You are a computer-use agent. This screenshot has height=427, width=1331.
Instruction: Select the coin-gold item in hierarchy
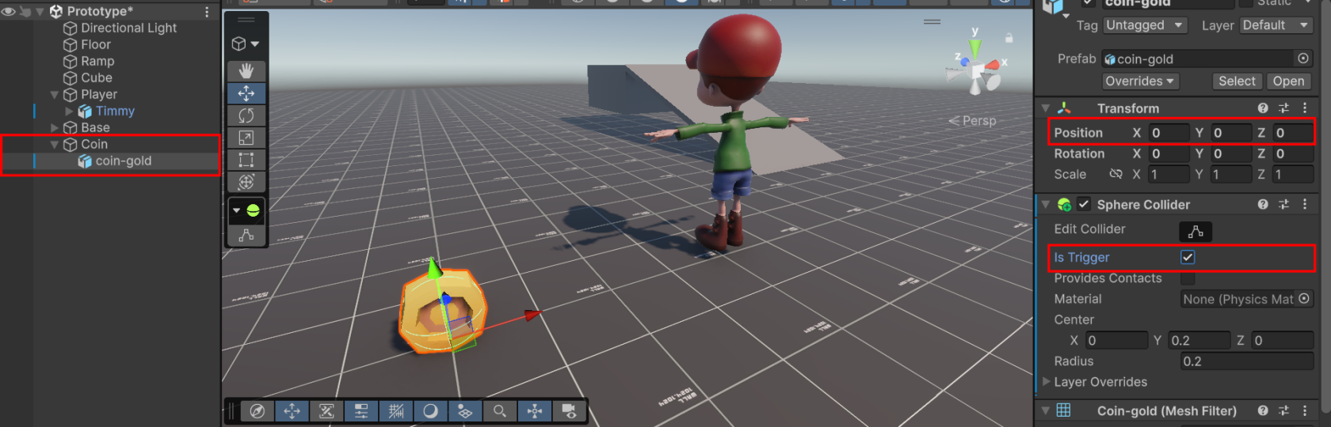(x=123, y=161)
